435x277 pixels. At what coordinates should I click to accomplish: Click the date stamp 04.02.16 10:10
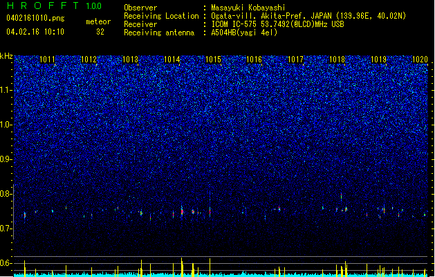(35, 32)
